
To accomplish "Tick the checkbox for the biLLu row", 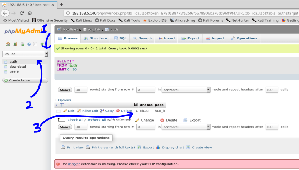I will click(58, 111).
